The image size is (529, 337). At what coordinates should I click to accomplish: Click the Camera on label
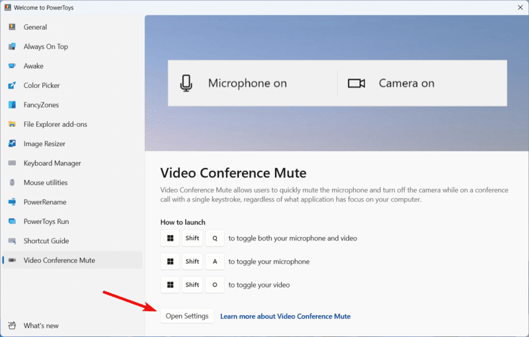pyautogui.click(x=407, y=83)
